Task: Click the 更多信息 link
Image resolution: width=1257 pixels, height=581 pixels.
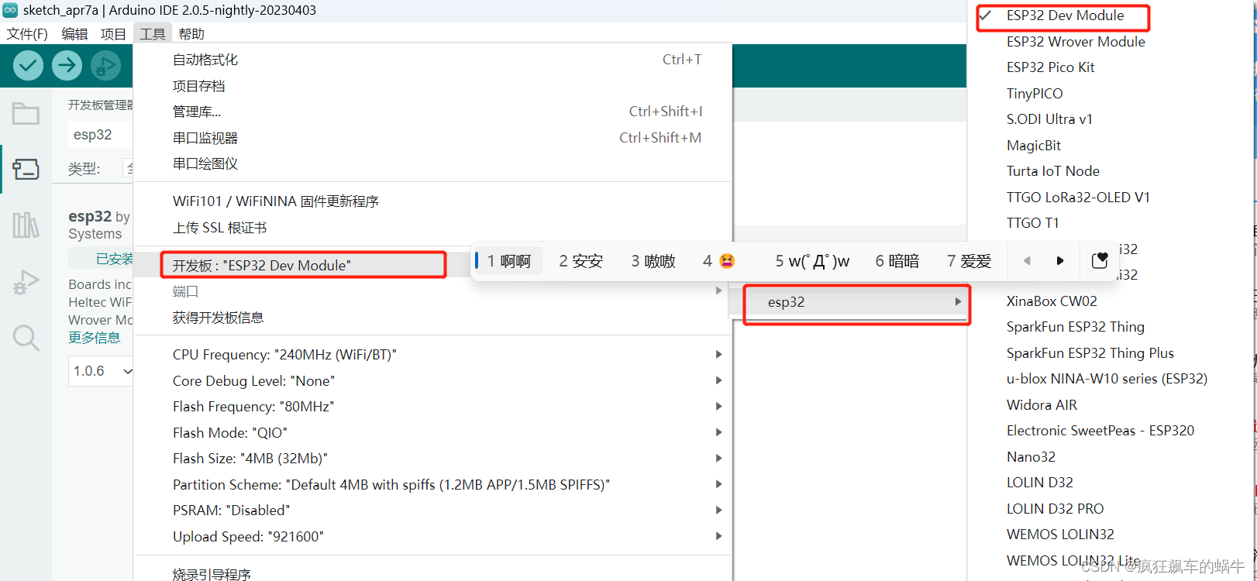Action: [94, 338]
